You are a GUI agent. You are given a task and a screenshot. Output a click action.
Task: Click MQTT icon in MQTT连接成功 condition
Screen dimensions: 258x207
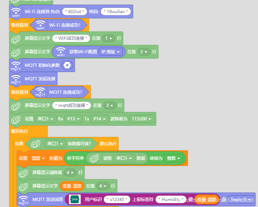pyautogui.click(x=40, y=92)
